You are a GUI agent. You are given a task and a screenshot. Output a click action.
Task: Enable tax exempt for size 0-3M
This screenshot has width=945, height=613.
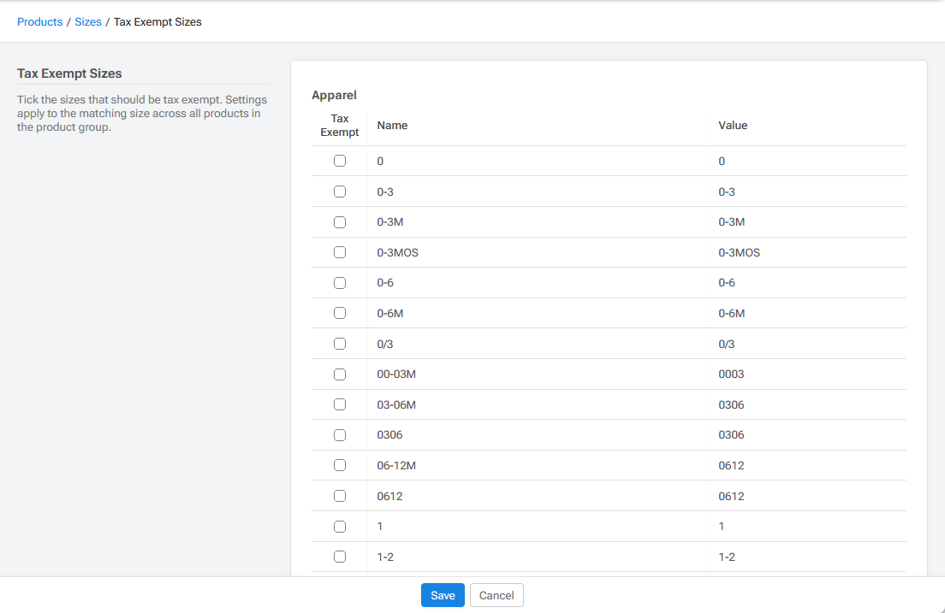click(x=340, y=222)
